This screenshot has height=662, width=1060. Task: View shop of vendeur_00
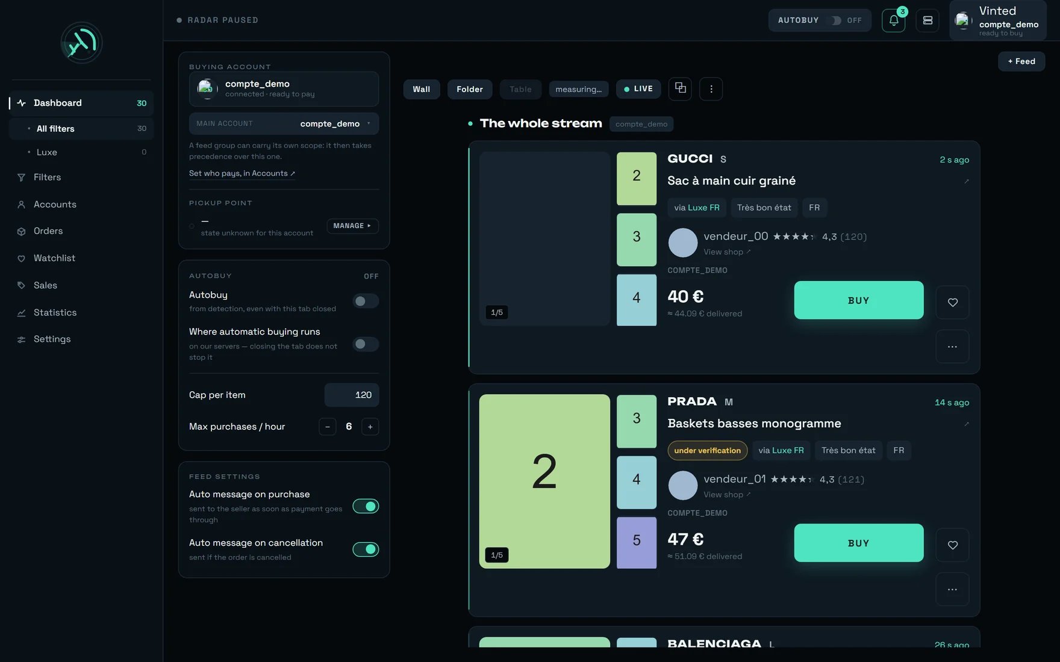click(727, 252)
